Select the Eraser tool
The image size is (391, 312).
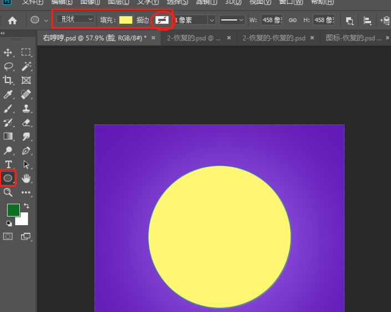(x=26, y=123)
